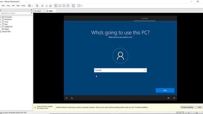Enter full screen mode
Screen dimensions: 203x114
click(64, 6)
